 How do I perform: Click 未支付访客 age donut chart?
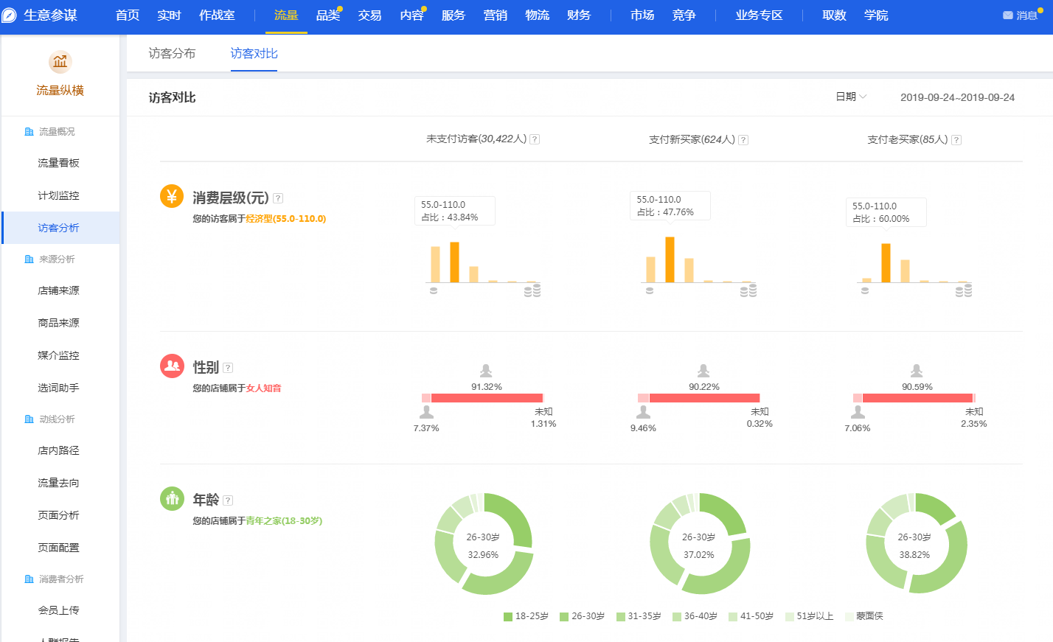click(x=483, y=544)
